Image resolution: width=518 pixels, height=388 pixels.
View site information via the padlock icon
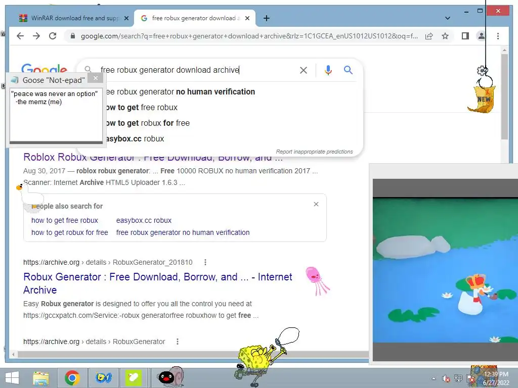[73, 36]
